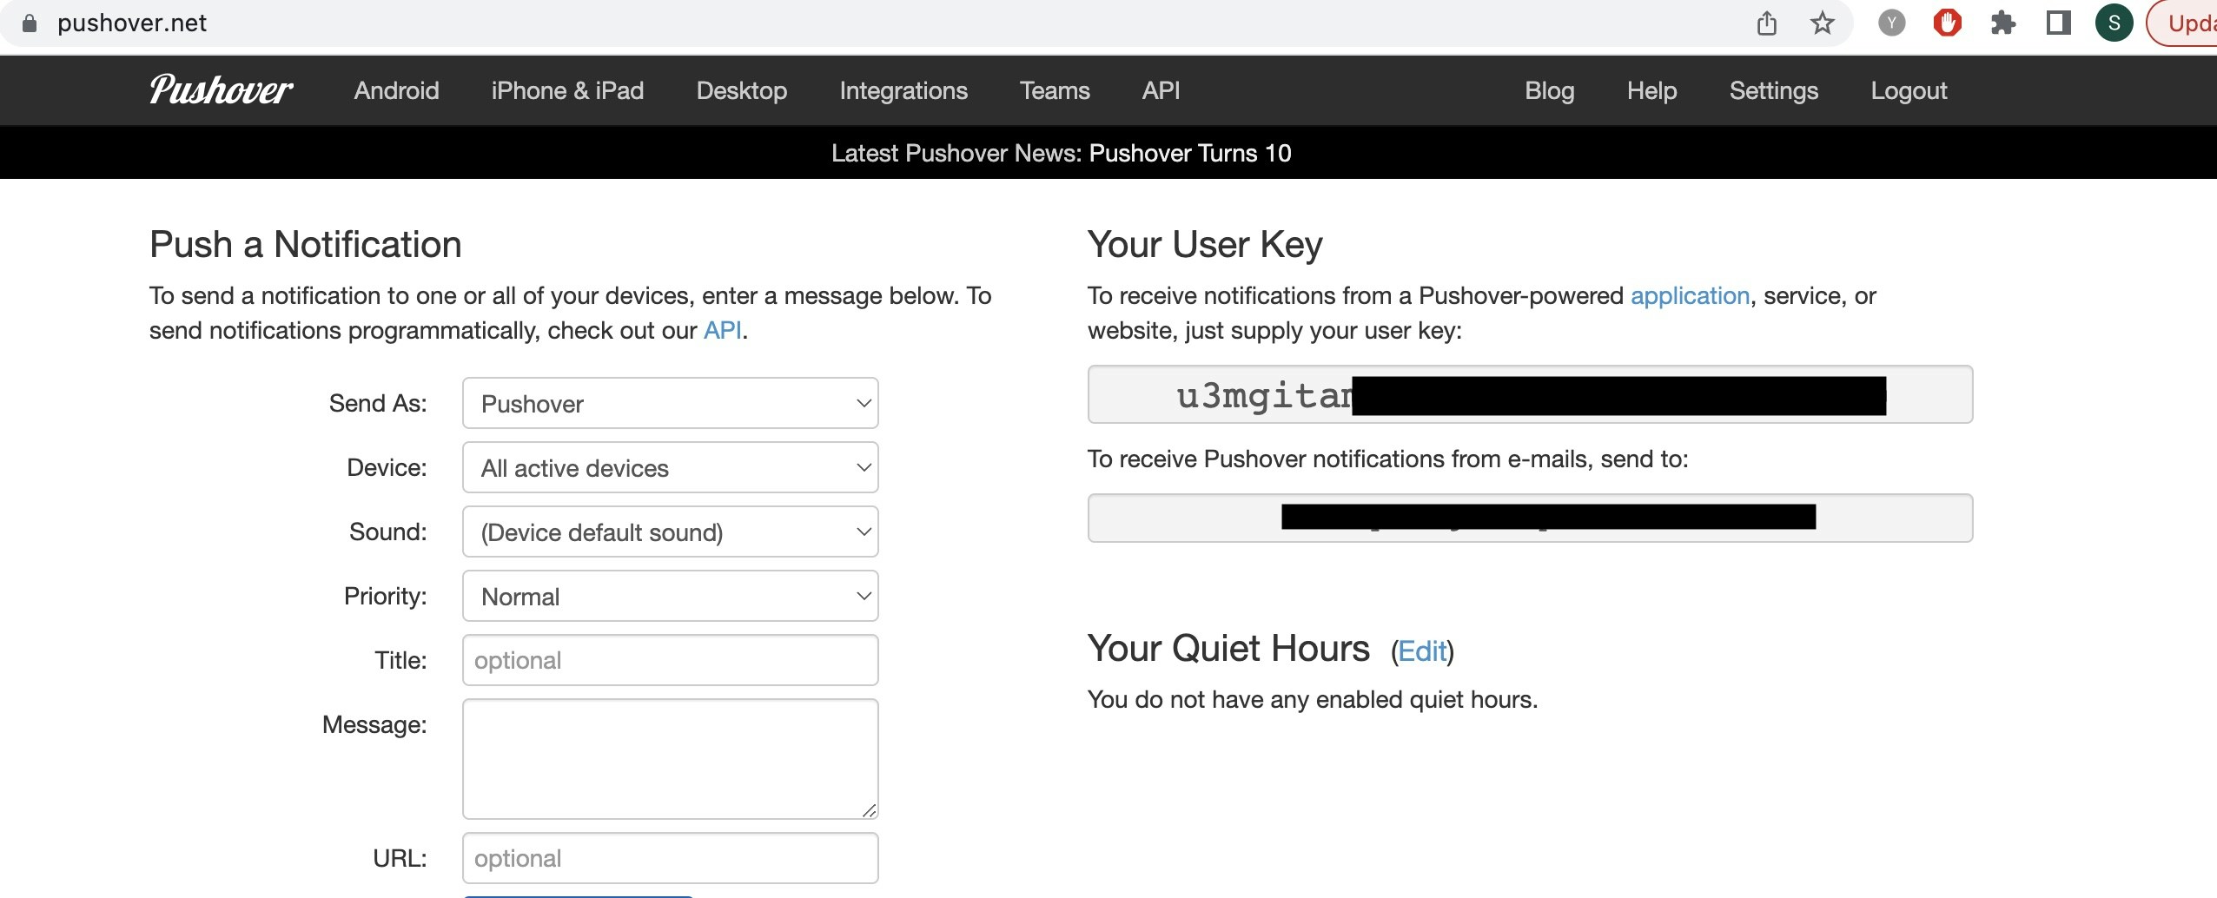Open the API item in the navigation bar
This screenshot has width=2217, height=898.
1161,90
